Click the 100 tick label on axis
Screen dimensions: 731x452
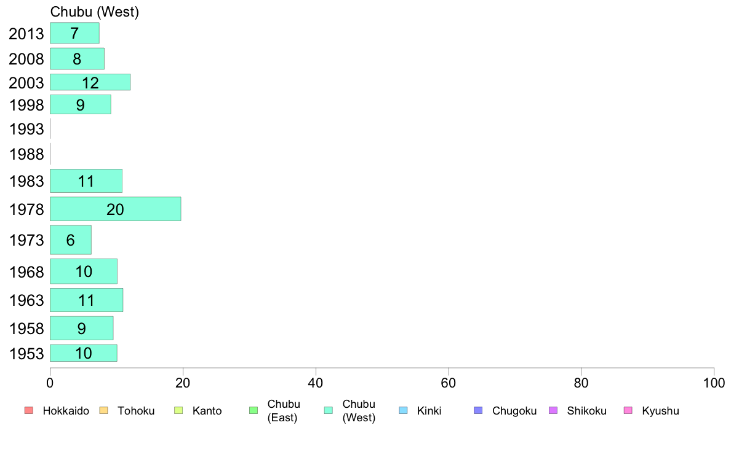pyautogui.click(x=714, y=383)
